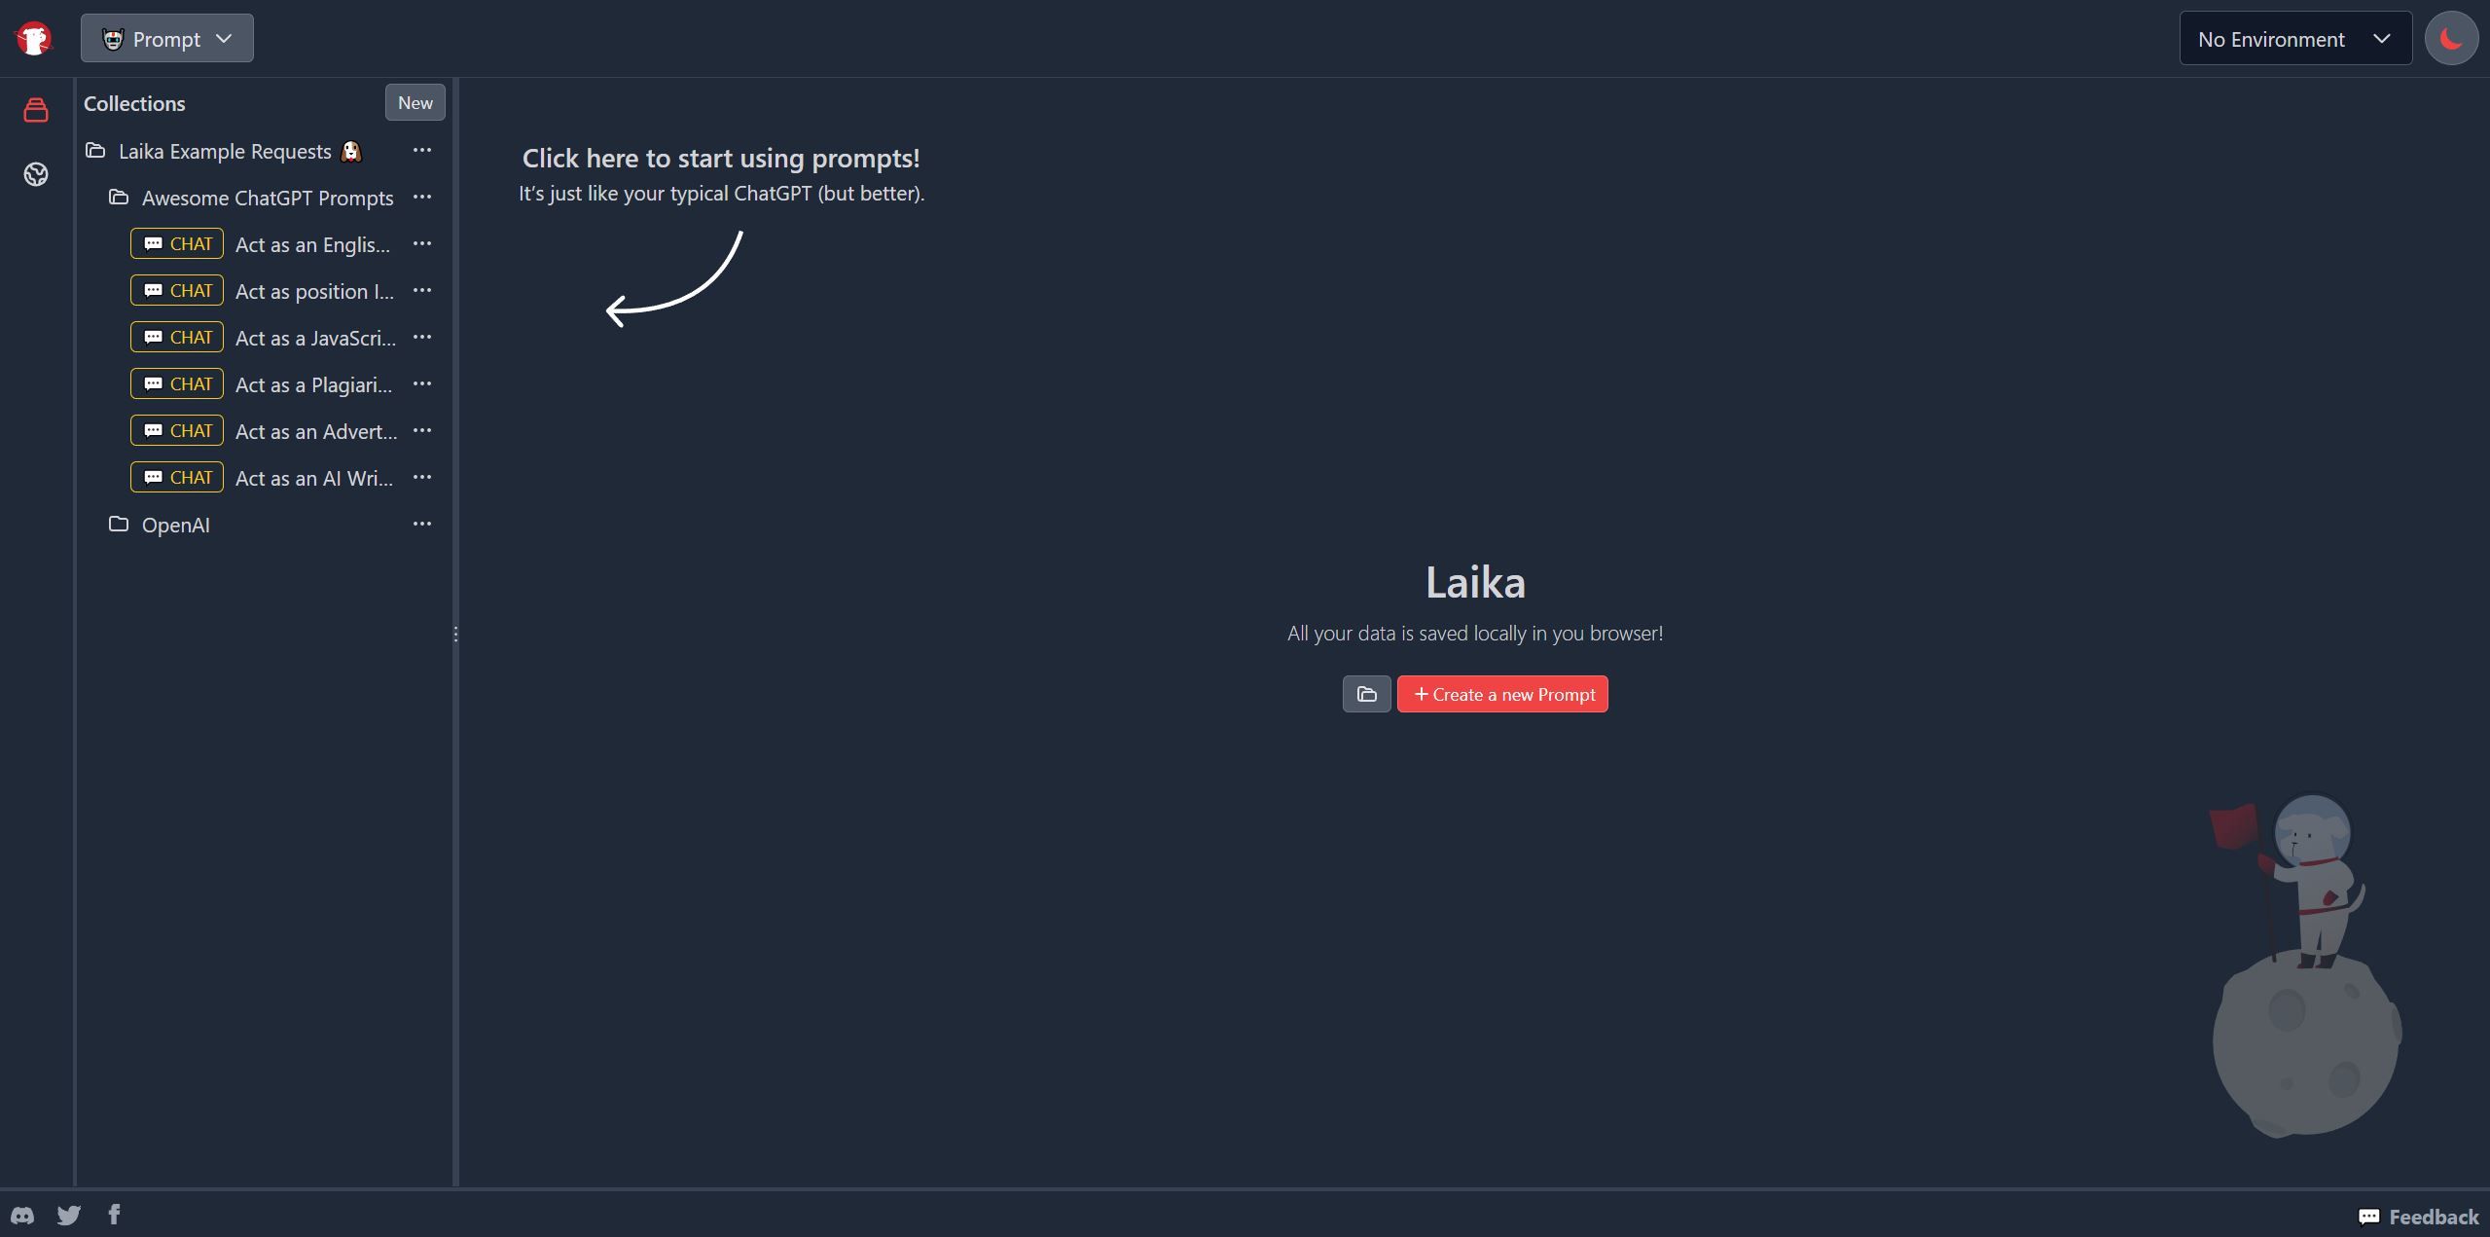The height and width of the screenshot is (1237, 2490).
Task: Expand the OpenAI collection folder
Action: pos(175,523)
